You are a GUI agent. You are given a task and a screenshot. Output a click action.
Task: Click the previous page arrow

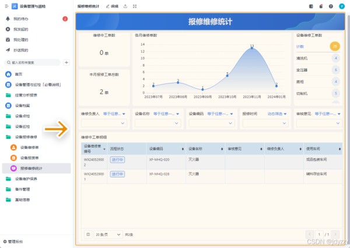[310, 235]
